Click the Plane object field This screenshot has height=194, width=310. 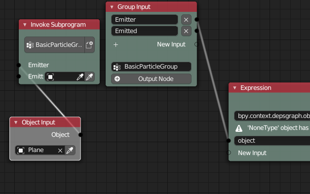click(x=40, y=150)
